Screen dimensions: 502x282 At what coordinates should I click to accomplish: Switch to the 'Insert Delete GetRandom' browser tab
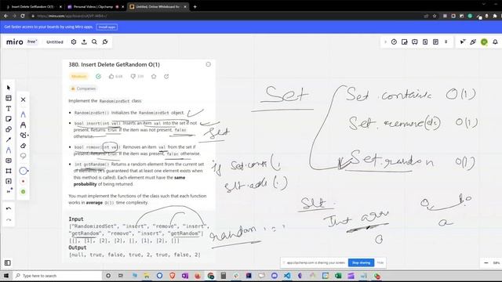coord(33,7)
